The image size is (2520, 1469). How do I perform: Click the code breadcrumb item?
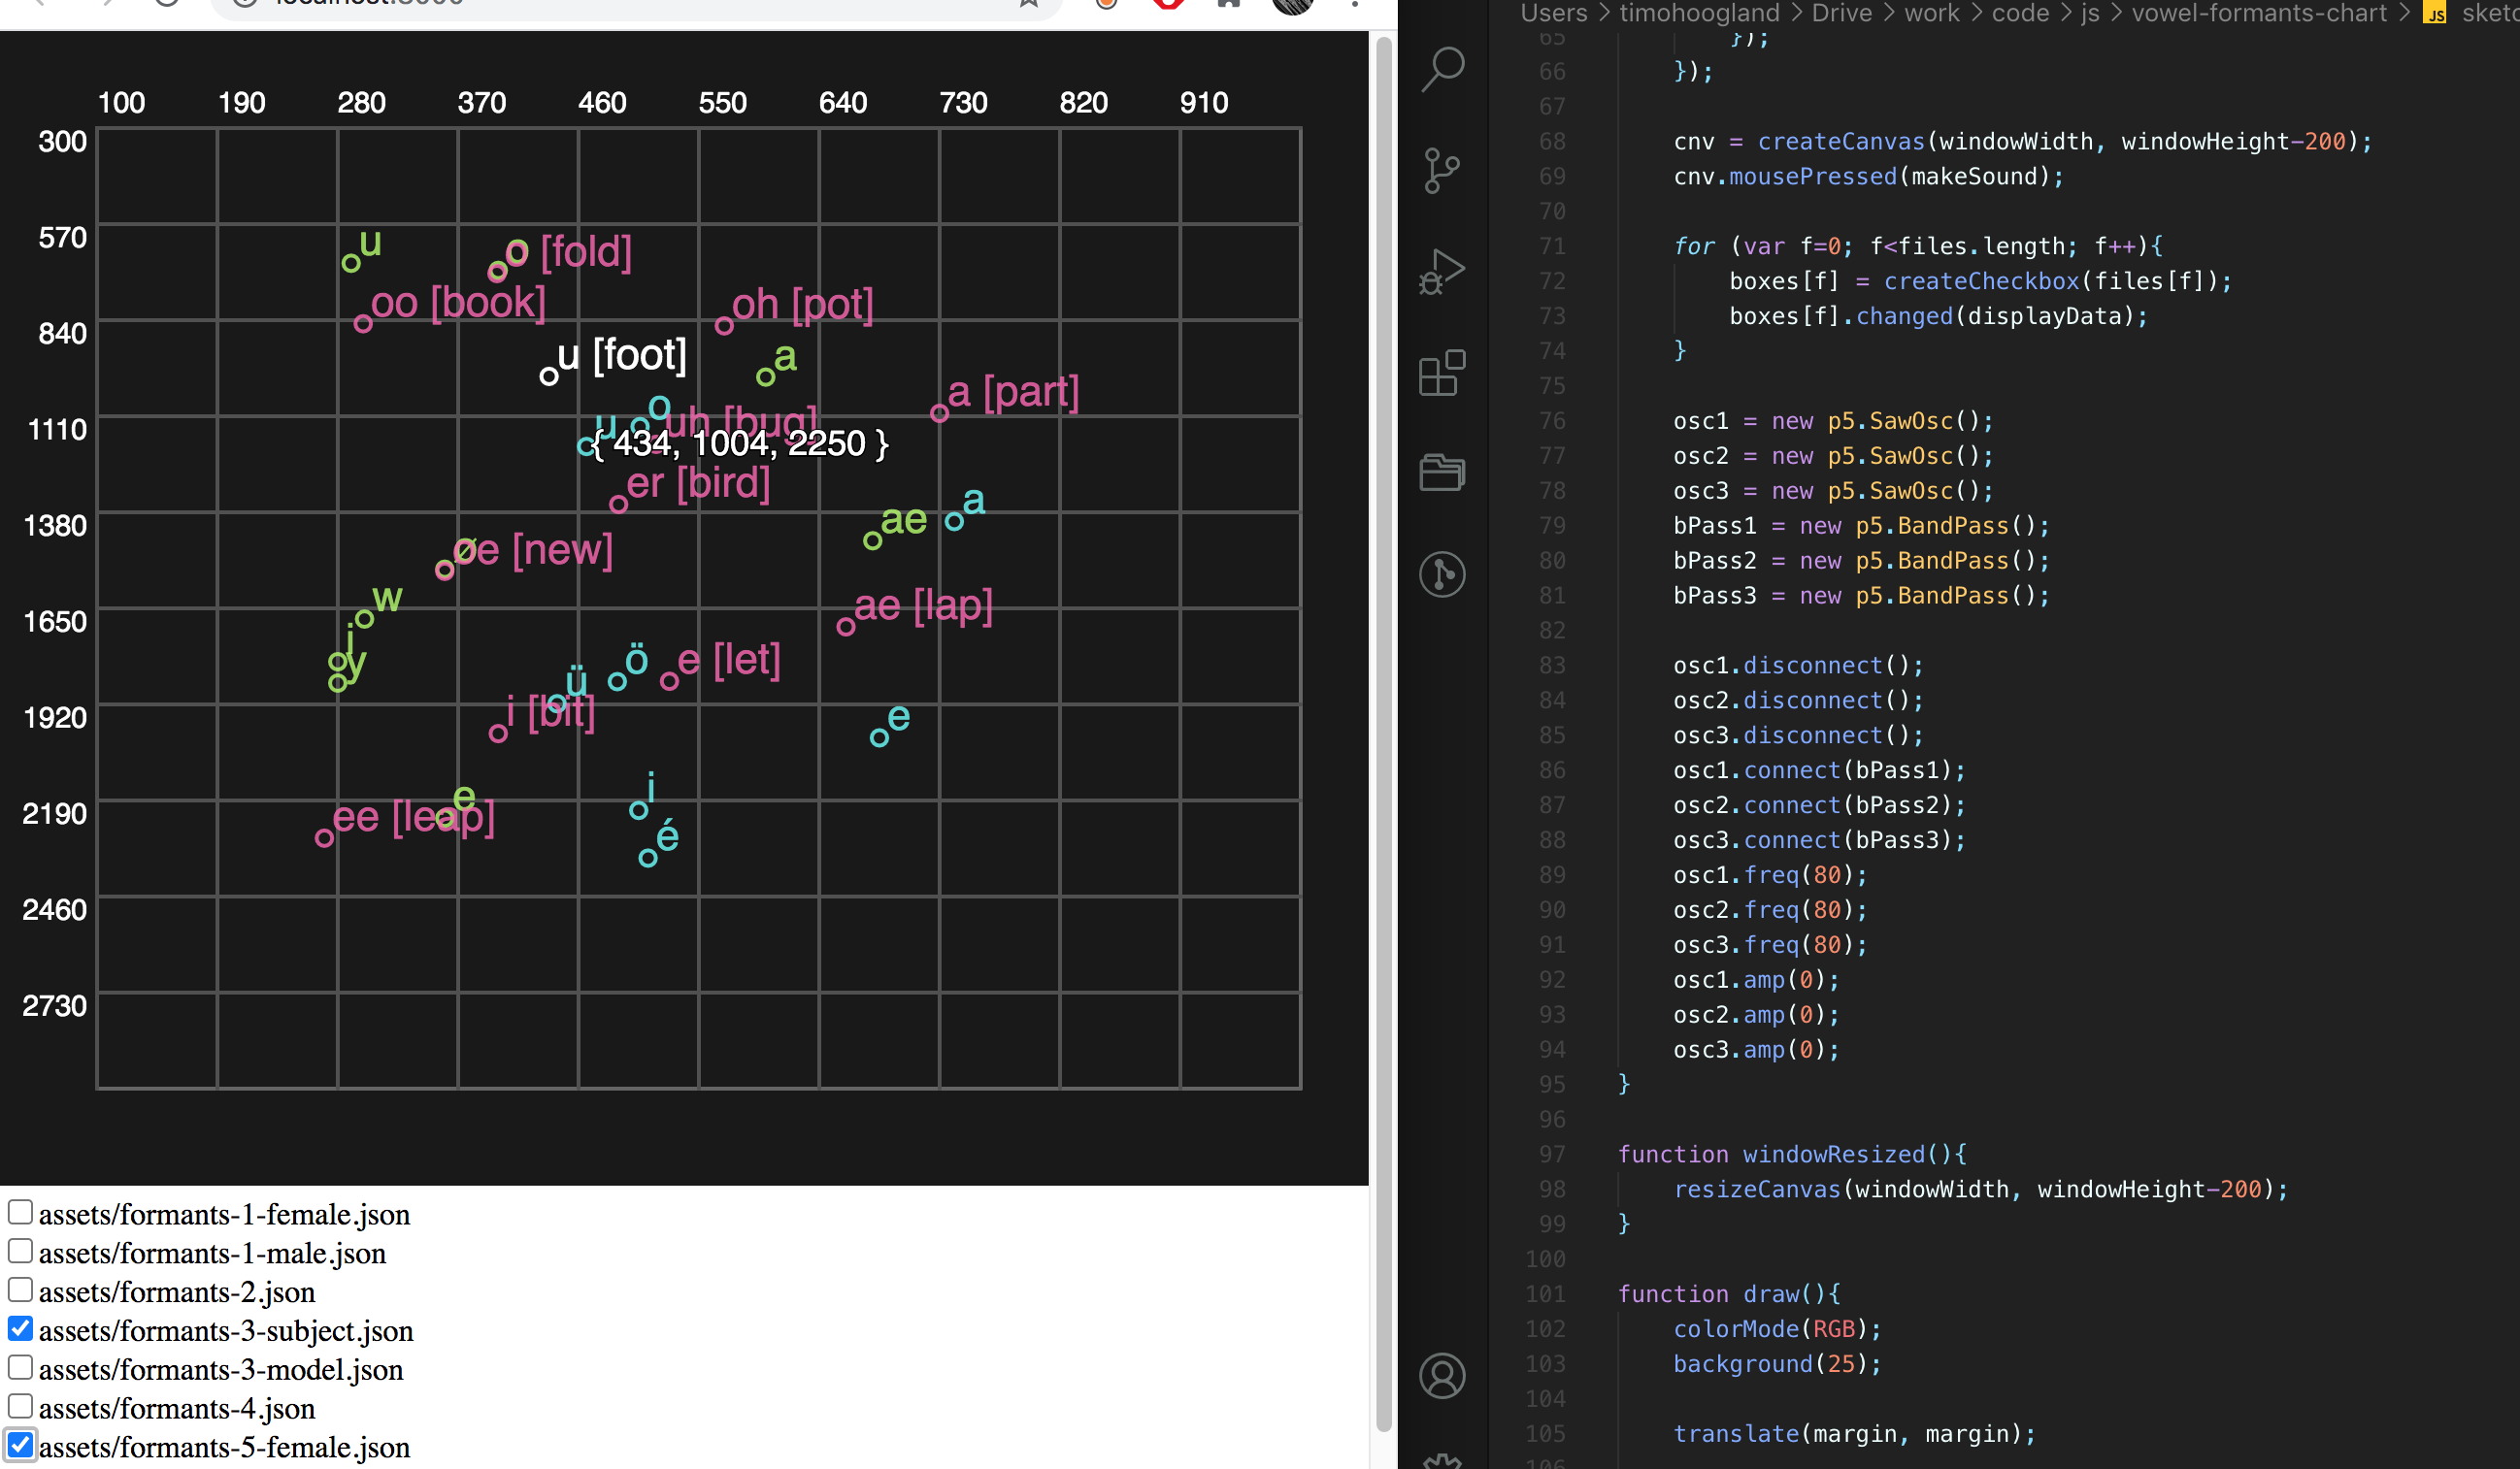pyautogui.click(x=2020, y=13)
